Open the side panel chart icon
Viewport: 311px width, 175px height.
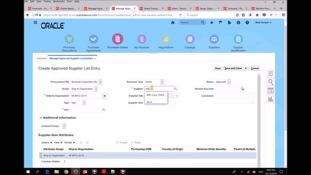271,99
